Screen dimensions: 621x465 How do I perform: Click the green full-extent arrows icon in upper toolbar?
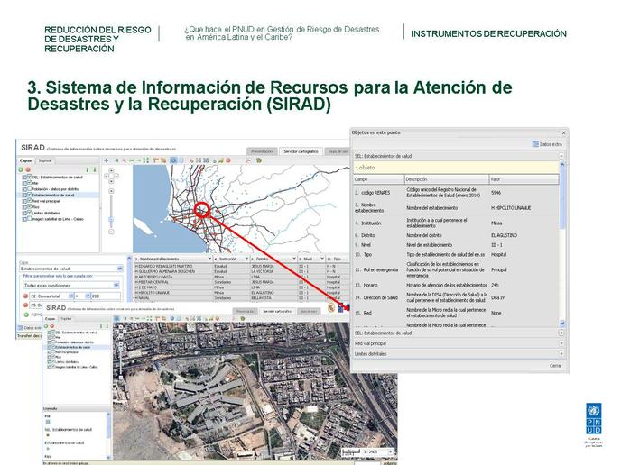coord(146,160)
